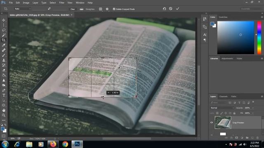Screen dimensions: 264x148
Task: Select the Clone Stamp tool
Action: [4, 60]
